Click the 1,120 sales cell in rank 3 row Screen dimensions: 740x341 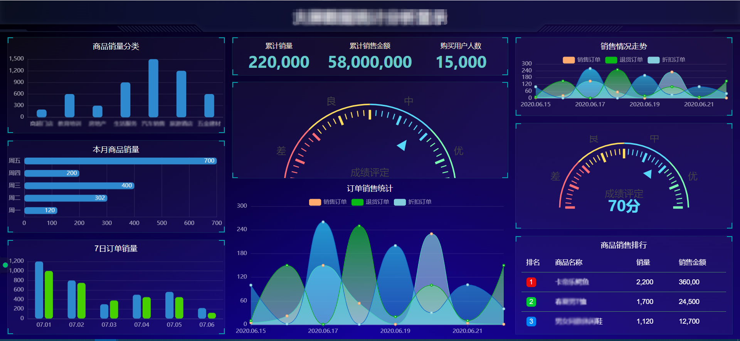pos(645,321)
